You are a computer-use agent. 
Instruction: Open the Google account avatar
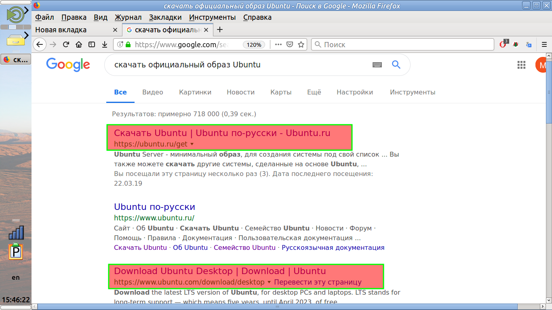(541, 65)
